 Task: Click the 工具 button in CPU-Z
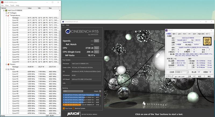pos(189,76)
